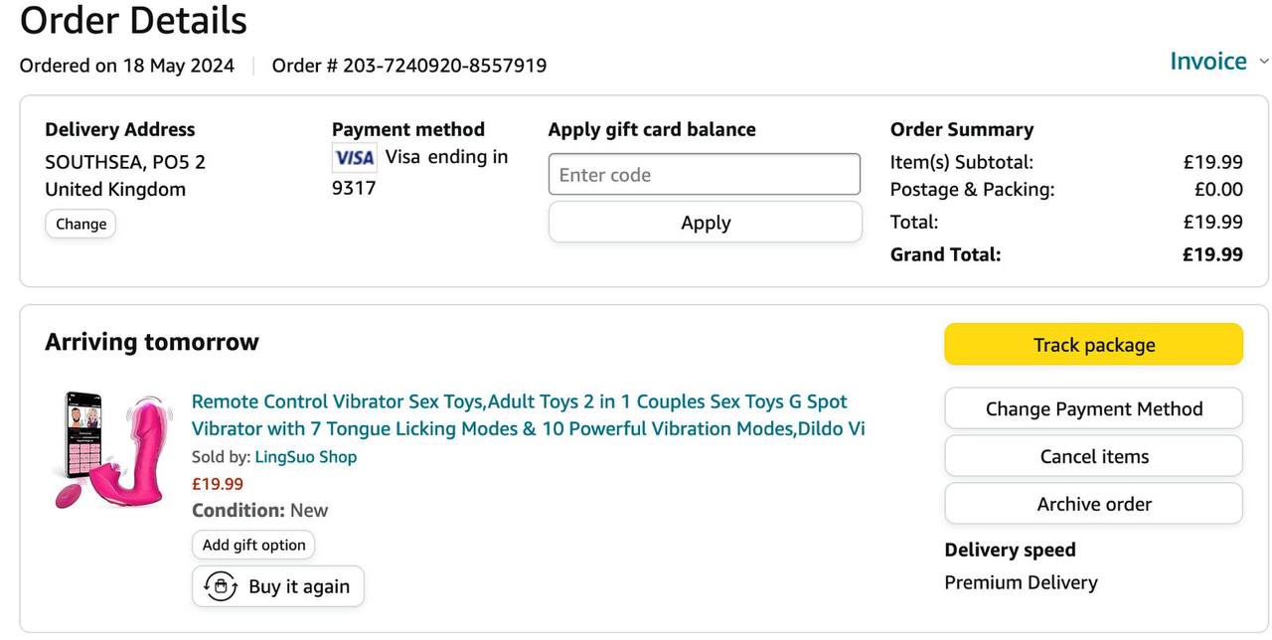The width and height of the screenshot is (1272, 640).
Task: Click the circular arrows Buy it again icon
Action: click(x=220, y=586)
